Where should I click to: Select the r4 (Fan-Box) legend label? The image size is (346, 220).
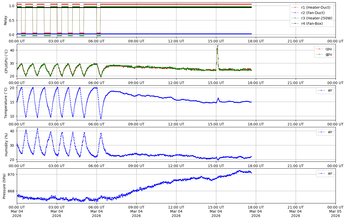tap(312, 24)
